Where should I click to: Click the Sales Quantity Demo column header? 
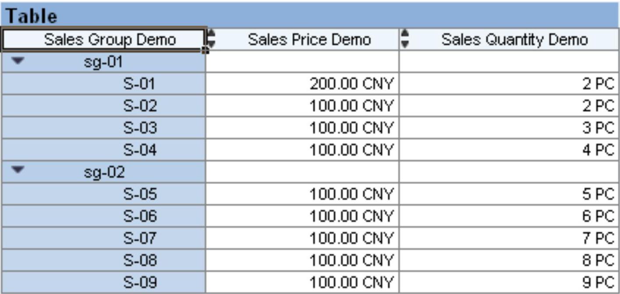tap(514, 40)
